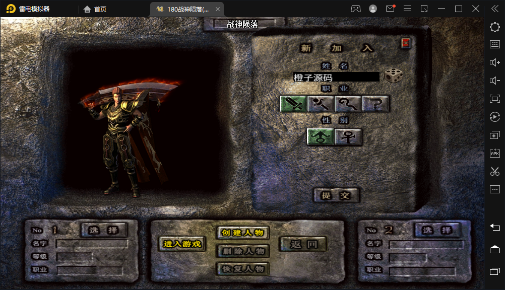Choose the question mark class icon
This screenshot has height=290, width=505.
pyautogui.click(x=375, y=104)
